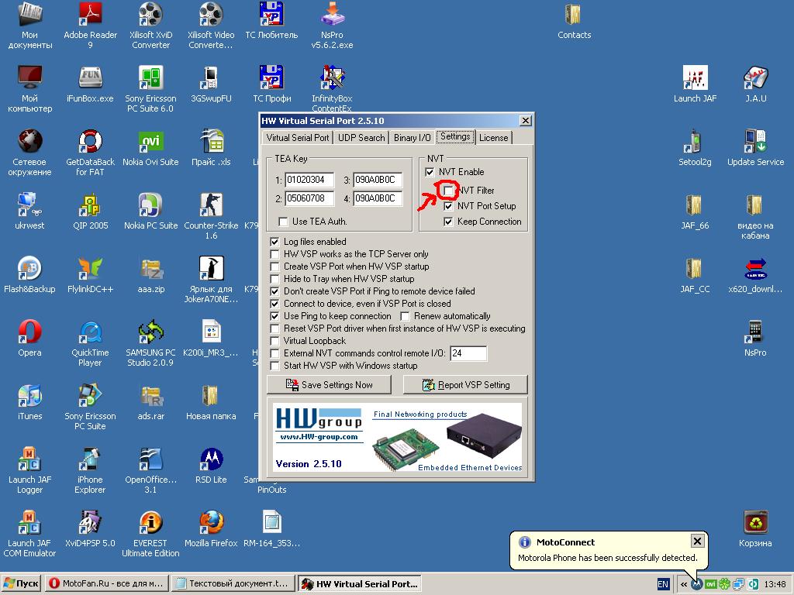Close the MotoConnect notification balloon
Viewport: 794px width, 595px height.
[x=697, y=542]
